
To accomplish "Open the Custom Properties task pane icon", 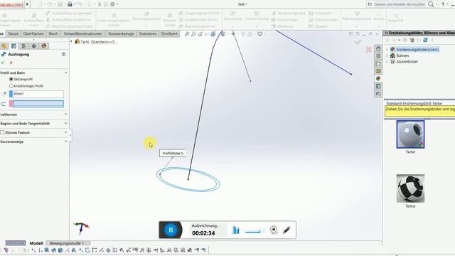I will coord(378,86).
